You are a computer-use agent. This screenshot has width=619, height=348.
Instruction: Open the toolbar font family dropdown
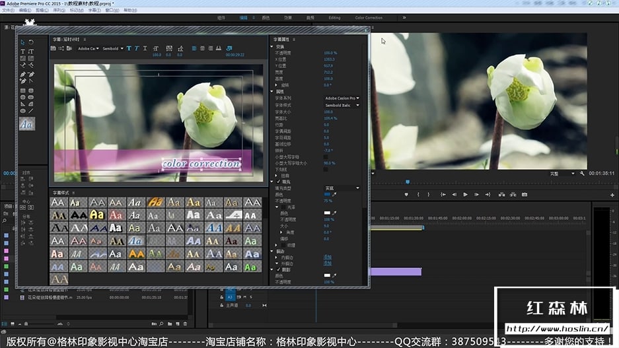pos(88,48)
